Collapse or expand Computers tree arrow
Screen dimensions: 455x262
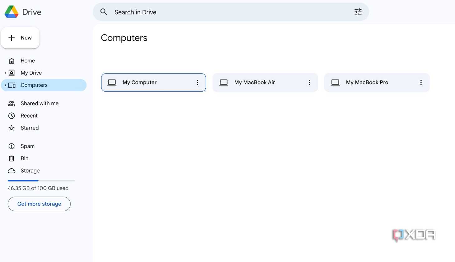(5, 85)
